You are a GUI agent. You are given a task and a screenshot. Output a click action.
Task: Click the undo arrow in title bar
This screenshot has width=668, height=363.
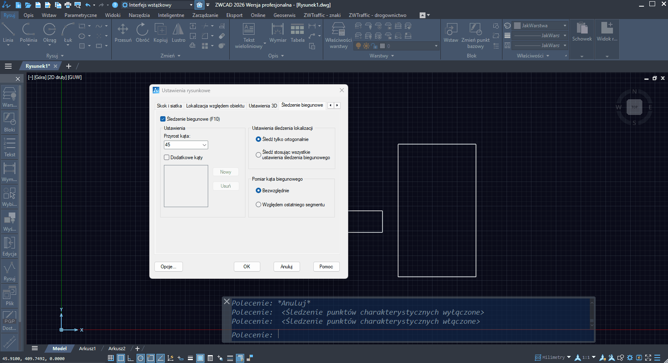[x=88, y=5]
